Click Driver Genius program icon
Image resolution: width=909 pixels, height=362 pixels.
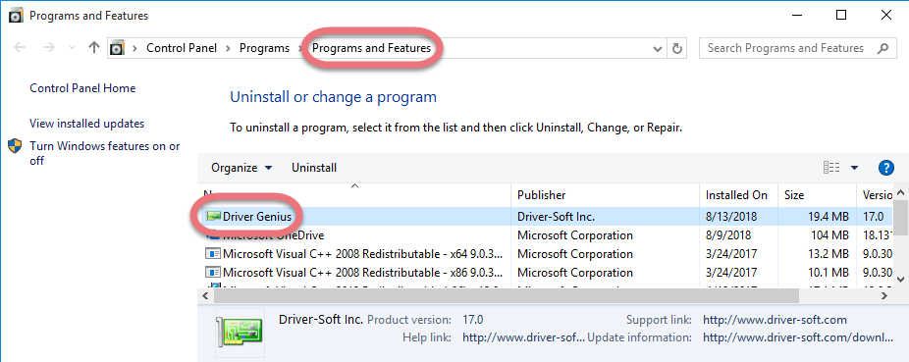(213, 217)
